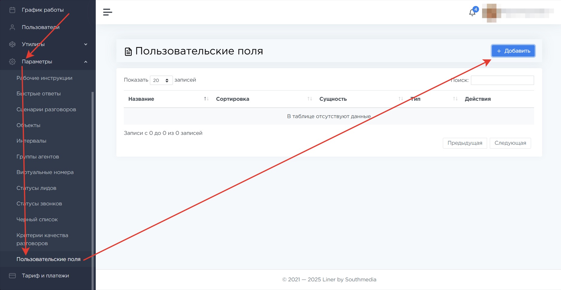Collapse the Параметры menu chevron
The image size is (561, 290).
click(x=86, y=62)
